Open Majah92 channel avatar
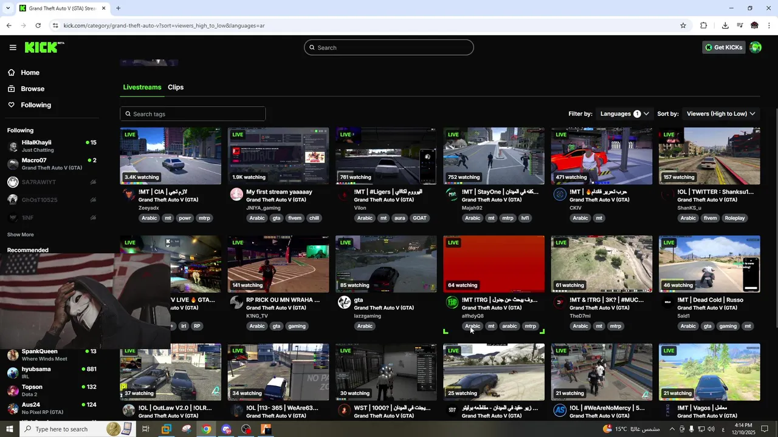The width and height of the screenshot is (778, 437). (452, 194)
